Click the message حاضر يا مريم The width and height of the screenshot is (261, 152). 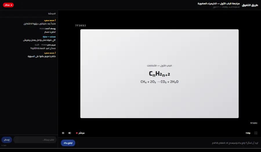41,56
